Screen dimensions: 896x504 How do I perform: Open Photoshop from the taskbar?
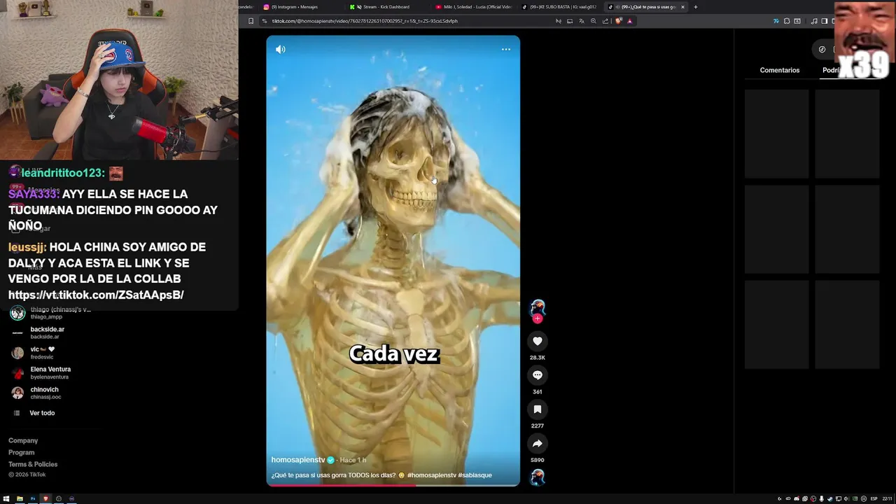pos(33,498)
